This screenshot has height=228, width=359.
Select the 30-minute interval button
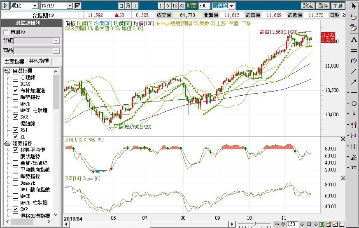[182, 6]
